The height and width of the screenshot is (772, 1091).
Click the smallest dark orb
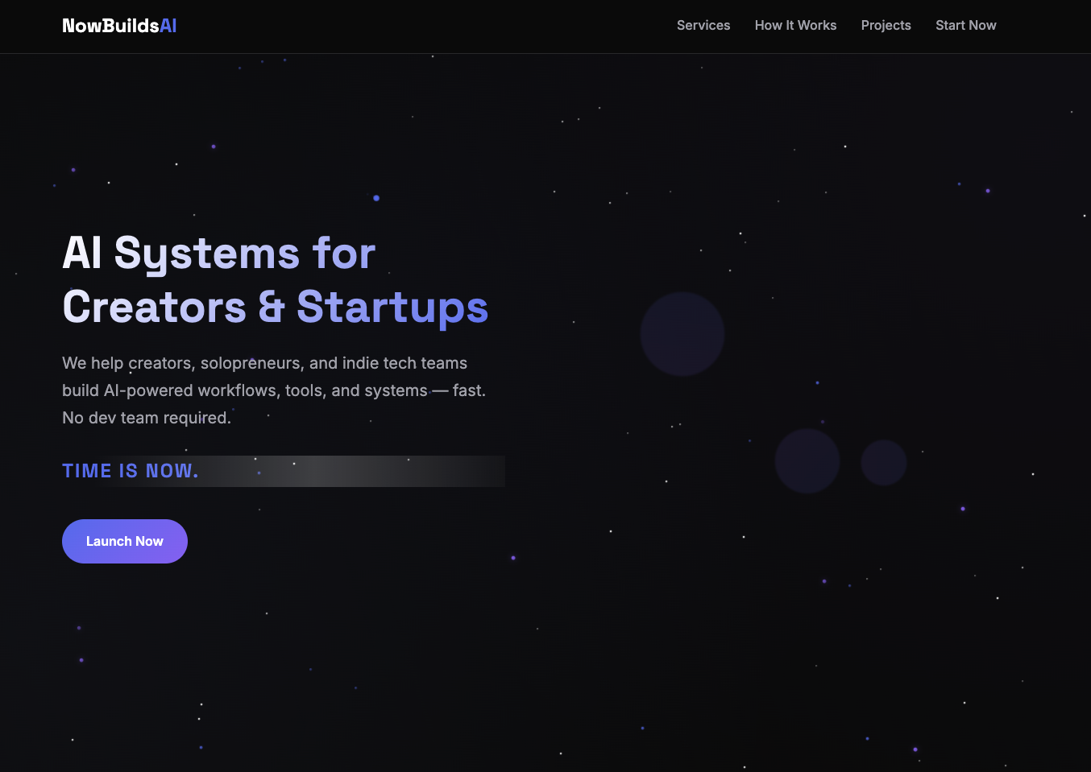click(x=884, y=463)
